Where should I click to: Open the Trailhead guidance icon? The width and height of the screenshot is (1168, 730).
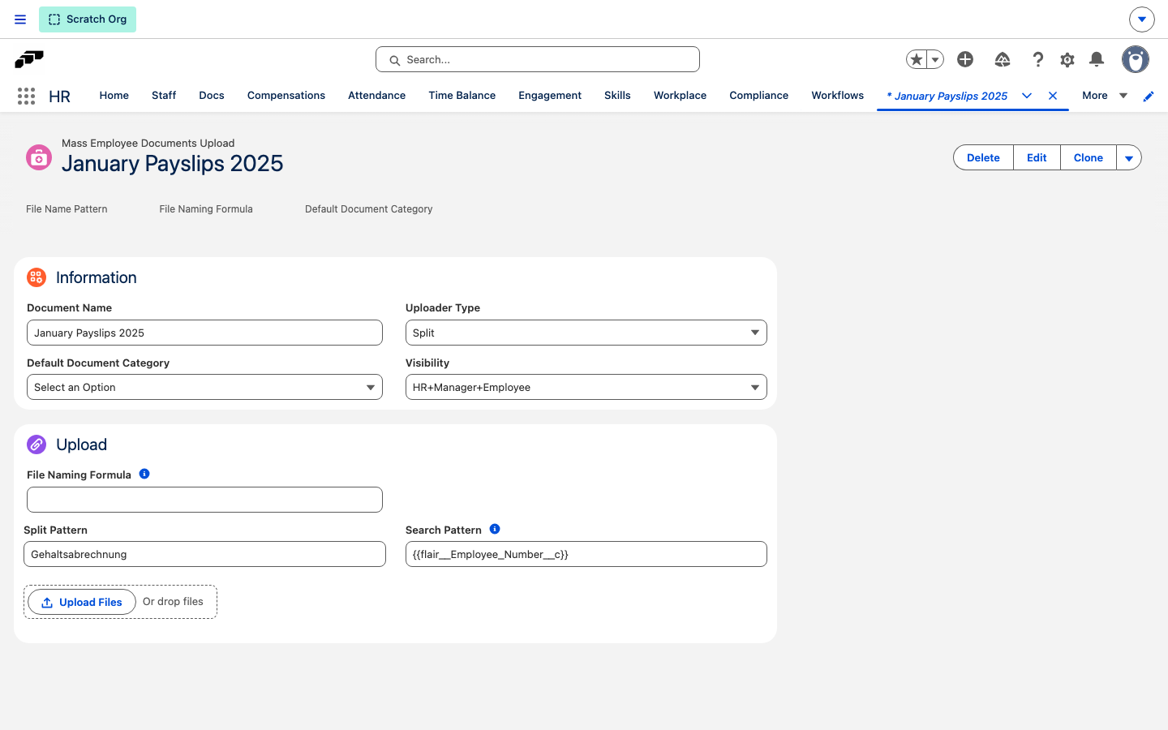tap(1003, 59)
